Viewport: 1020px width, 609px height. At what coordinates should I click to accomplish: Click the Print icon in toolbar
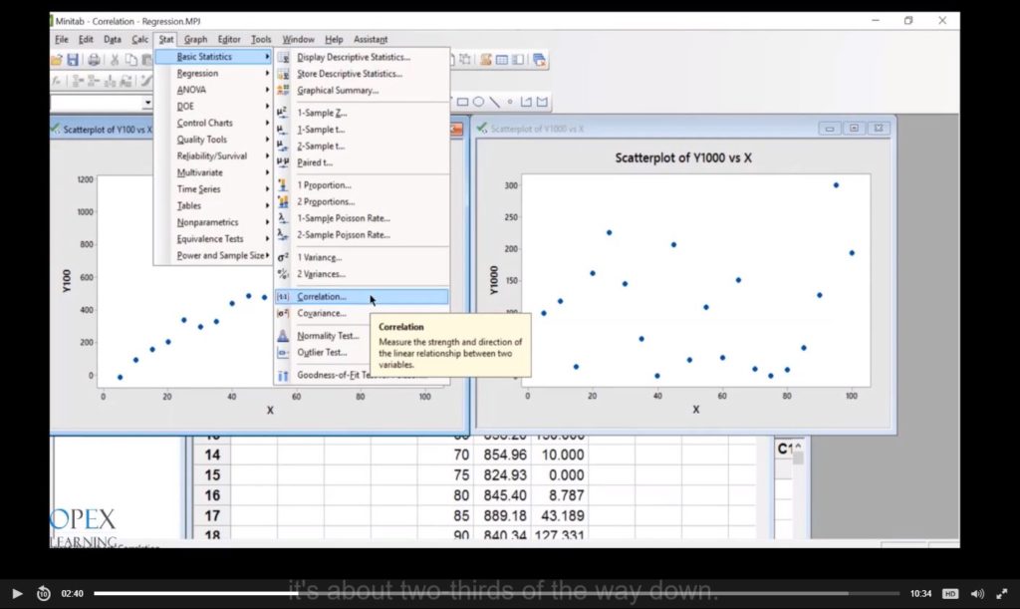pyautogui.click(x=94, y=60)
